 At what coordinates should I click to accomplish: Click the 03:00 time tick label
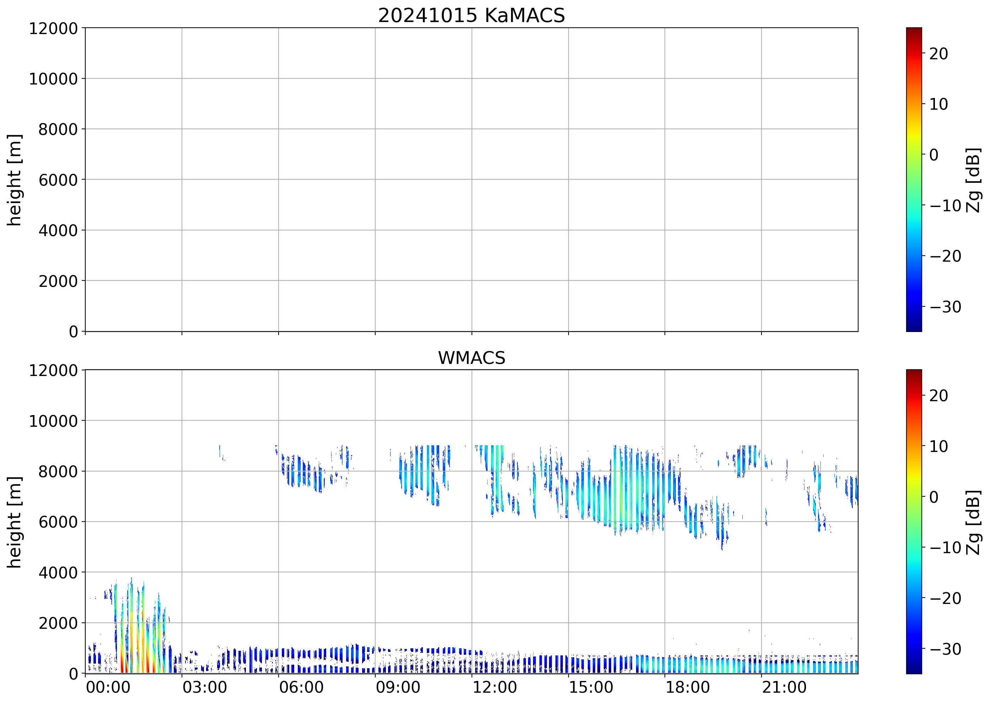pyautogui.click(x=204, y=687)
